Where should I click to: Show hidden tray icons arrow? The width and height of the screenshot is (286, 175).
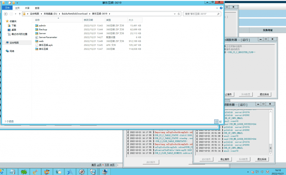(x=248, y=172)
